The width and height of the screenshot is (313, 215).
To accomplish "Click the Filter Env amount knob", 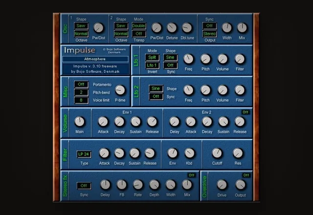I will [x=173, y=153].
